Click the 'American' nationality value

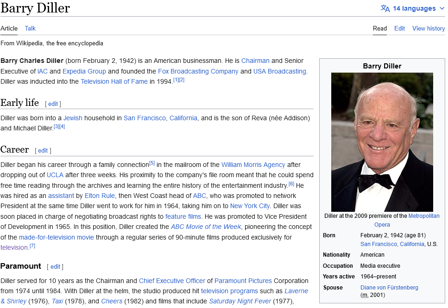(372, 255)
